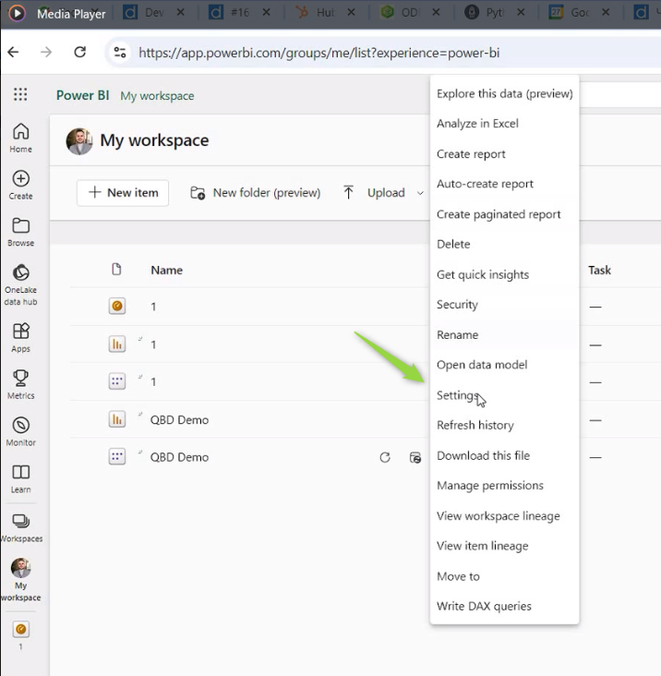This screenshot has height=676, width=661.
Task: Open My workspace in the sidebar
Action: [x=20, y=579]
